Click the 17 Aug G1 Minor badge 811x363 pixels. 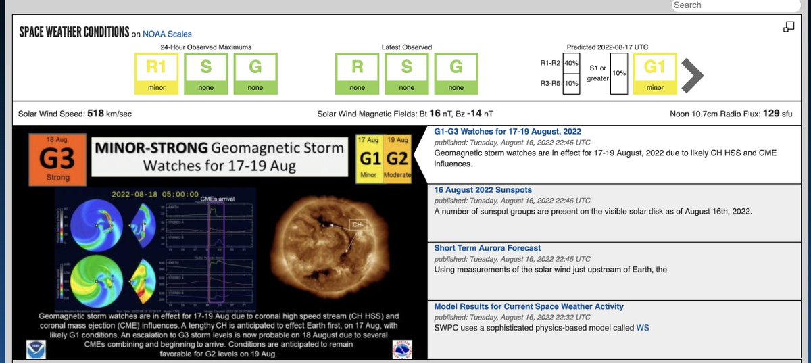point(368,158)
